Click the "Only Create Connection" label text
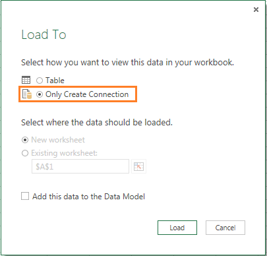The width and height of the screenshot is (267, 256). click(87, 94)
